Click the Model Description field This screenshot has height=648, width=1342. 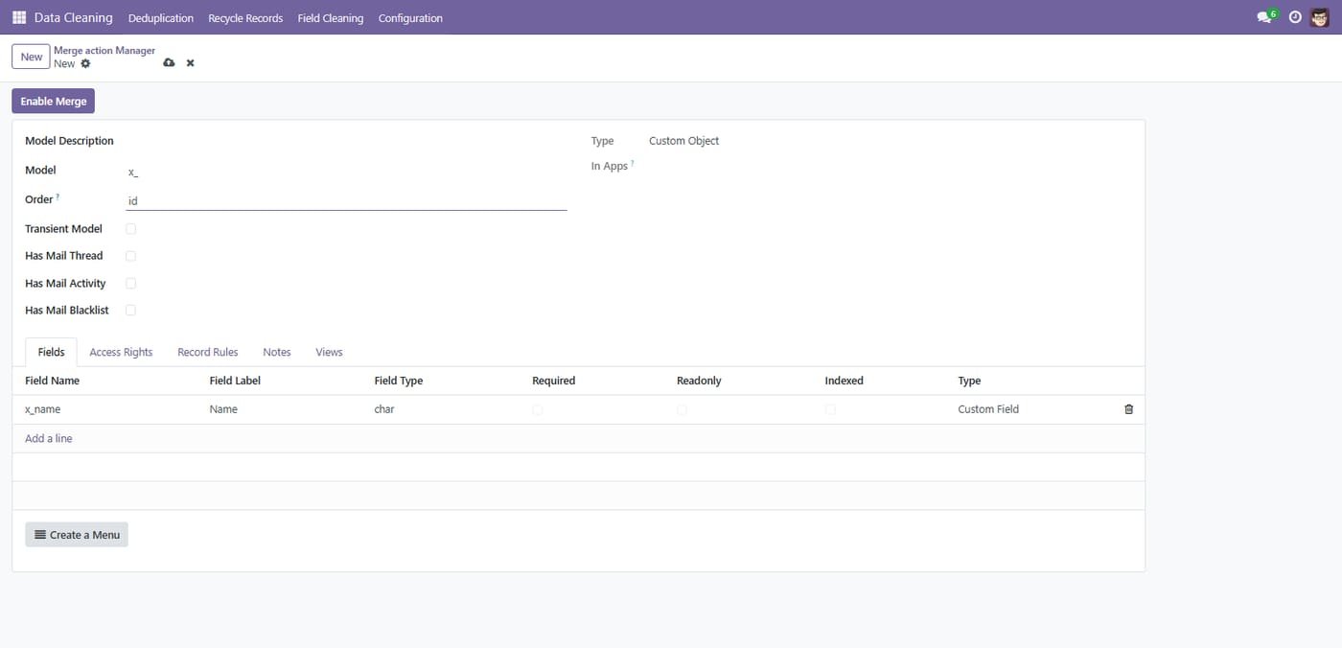coord(346,141)
